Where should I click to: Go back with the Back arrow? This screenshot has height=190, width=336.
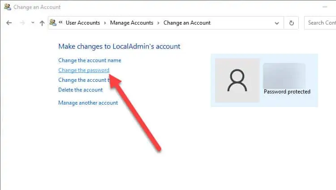[9, 23]
